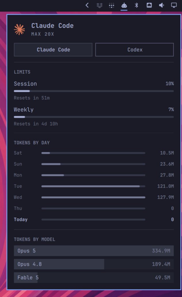
Task: Click the Today row label
Action: pyautogui.click(x=21, y=220)
